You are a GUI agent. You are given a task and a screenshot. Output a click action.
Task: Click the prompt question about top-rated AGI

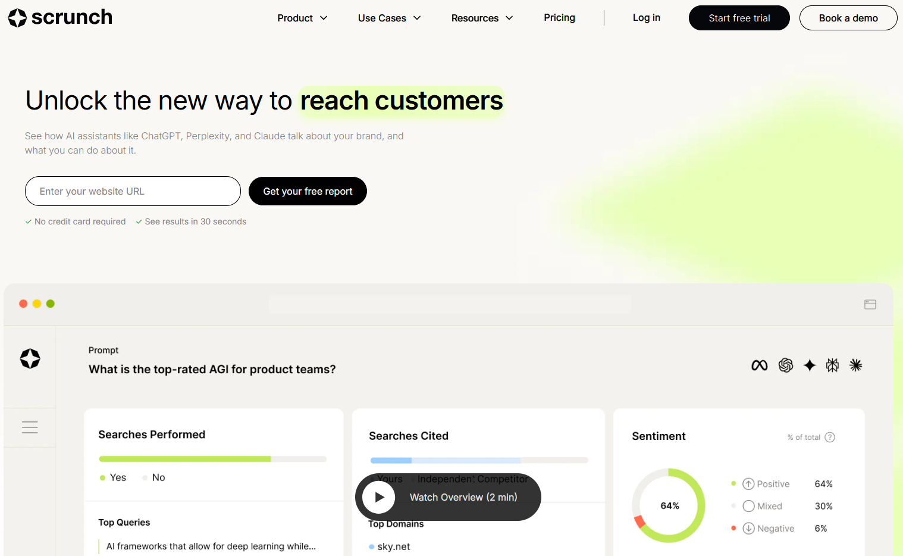[212, 369]
